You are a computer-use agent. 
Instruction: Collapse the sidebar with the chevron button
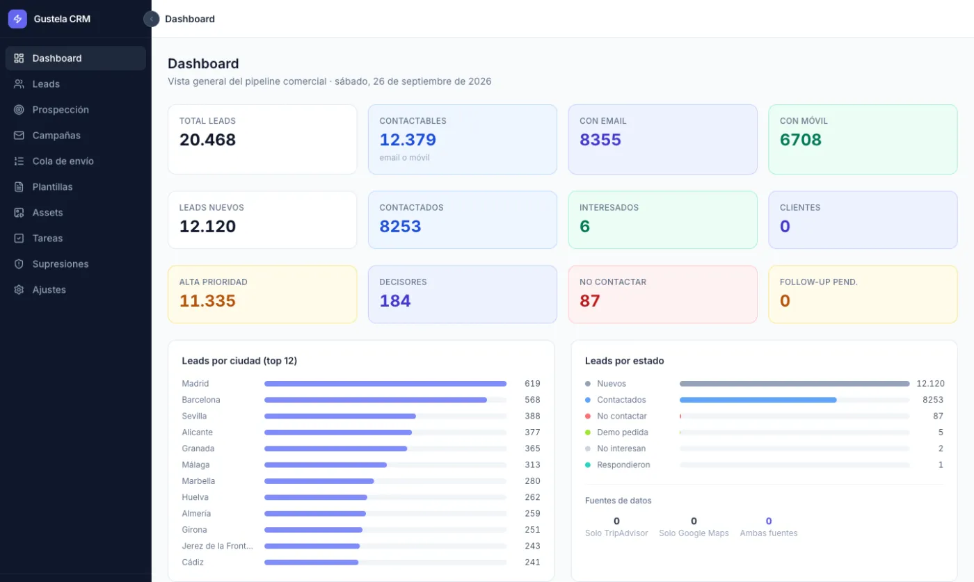coord(152,19)
